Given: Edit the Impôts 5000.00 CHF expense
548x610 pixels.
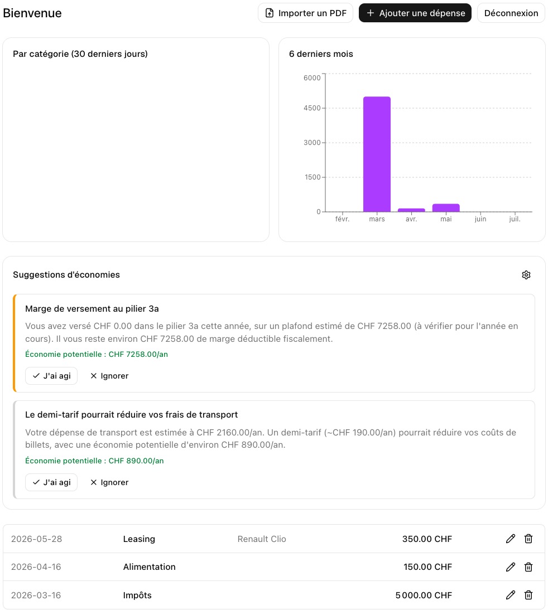Looking at the screenshot, I should pyautogui.click(x=510, y=595).
